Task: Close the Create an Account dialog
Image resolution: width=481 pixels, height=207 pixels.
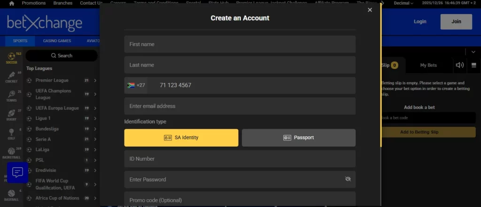Action: tap(370, 10)
